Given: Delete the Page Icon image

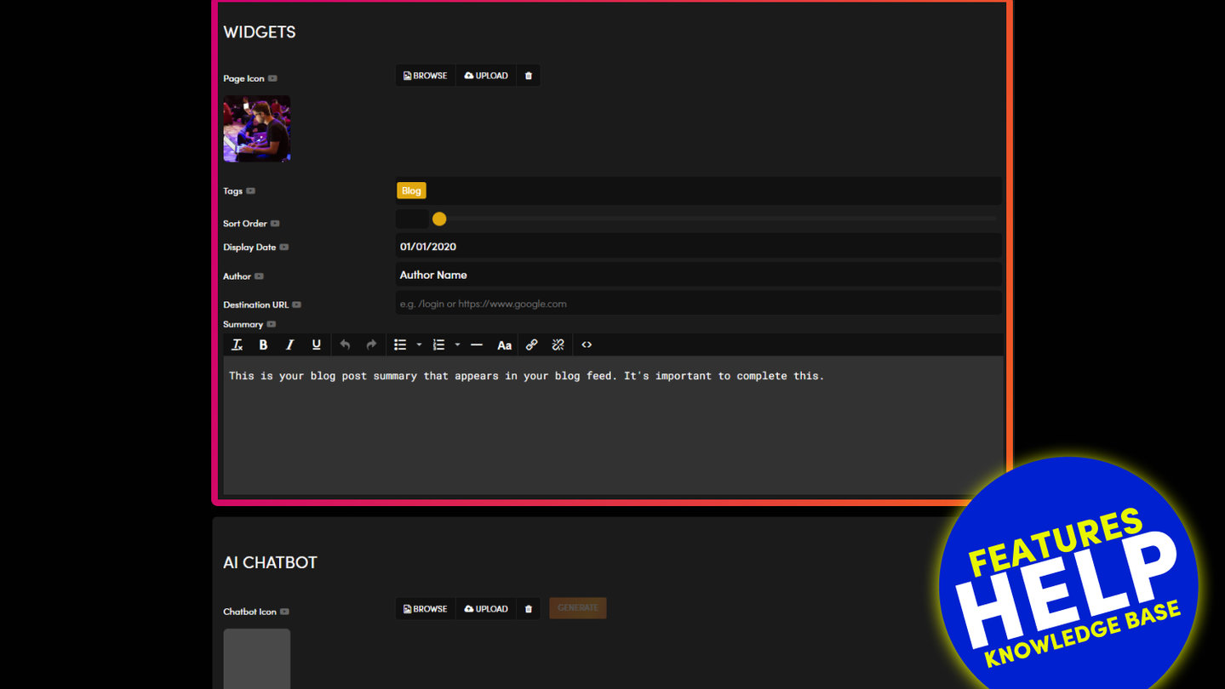Looking at the screenshot, I should pos(528,76).
